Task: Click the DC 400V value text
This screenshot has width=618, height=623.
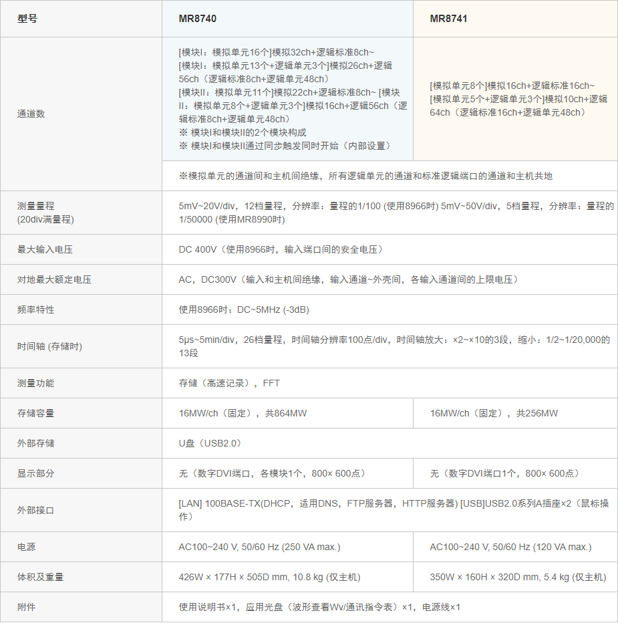Action: pyautogui.click(x=281, y=249)
